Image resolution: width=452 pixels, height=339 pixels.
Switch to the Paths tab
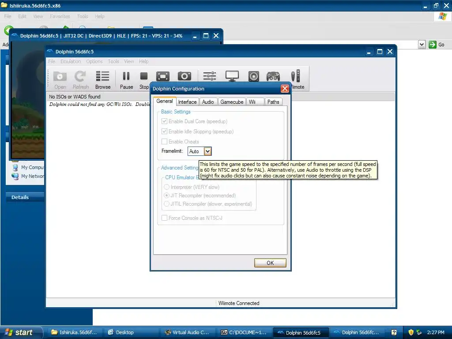coord(273,102)
